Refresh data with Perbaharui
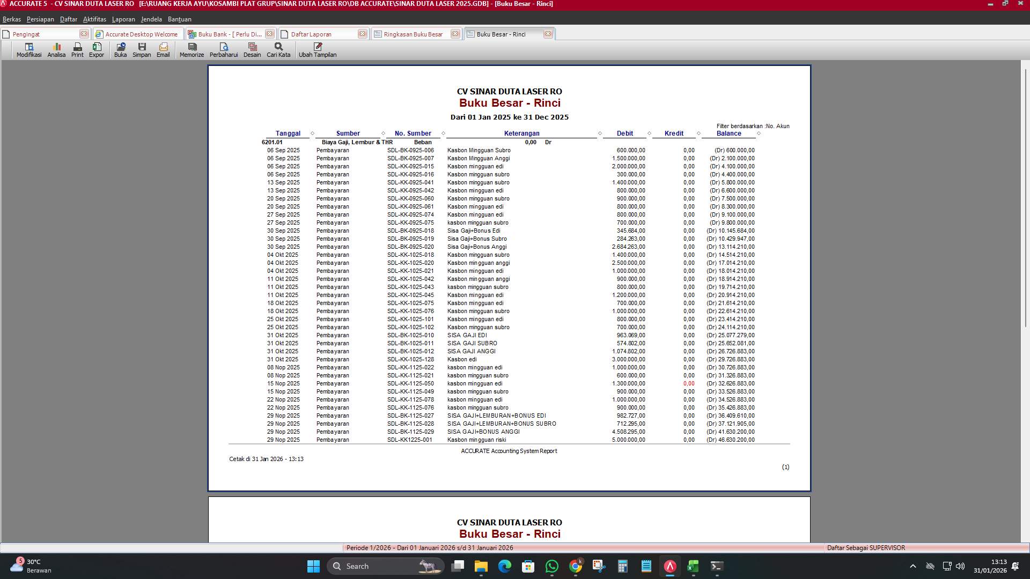 tap(224, 50)
